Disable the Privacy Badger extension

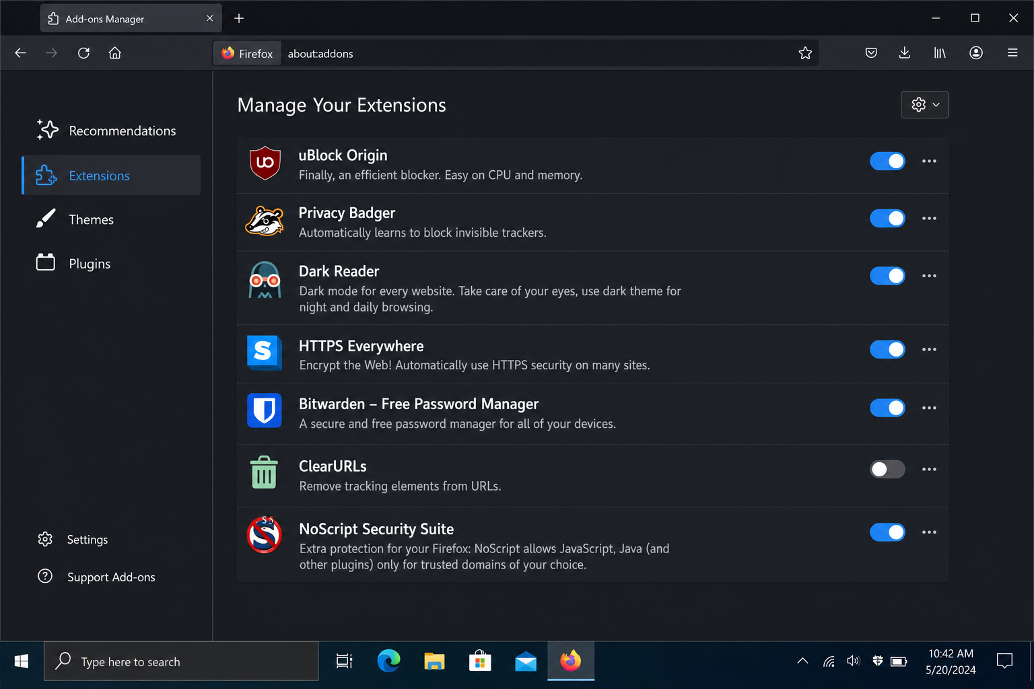(x=887, y=219)
